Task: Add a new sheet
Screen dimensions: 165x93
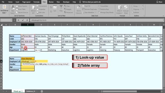Action: 42,91
